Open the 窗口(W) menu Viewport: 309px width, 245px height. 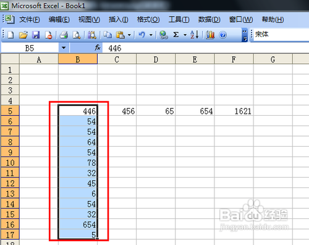241,20
